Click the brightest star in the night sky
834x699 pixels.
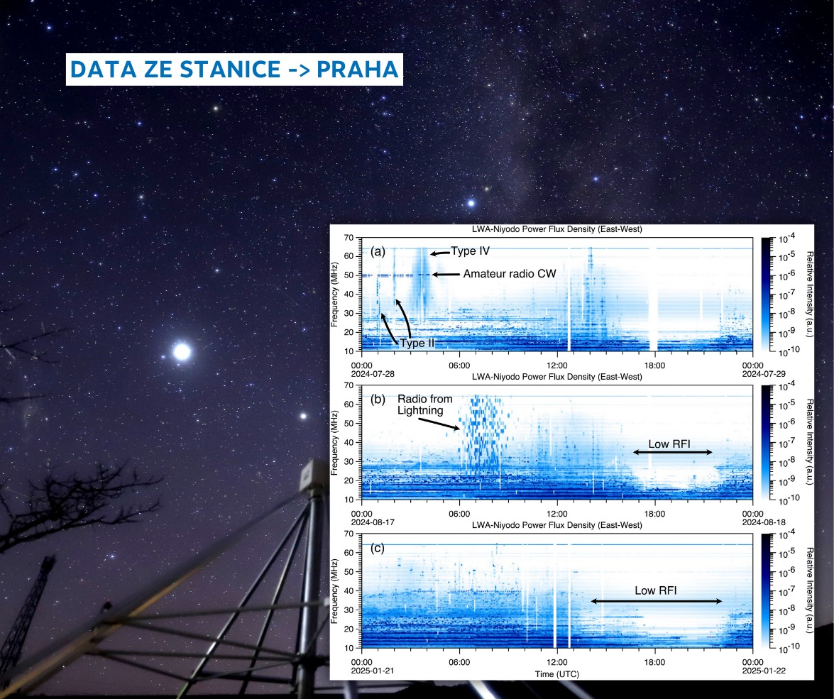[x=182, y=351]
